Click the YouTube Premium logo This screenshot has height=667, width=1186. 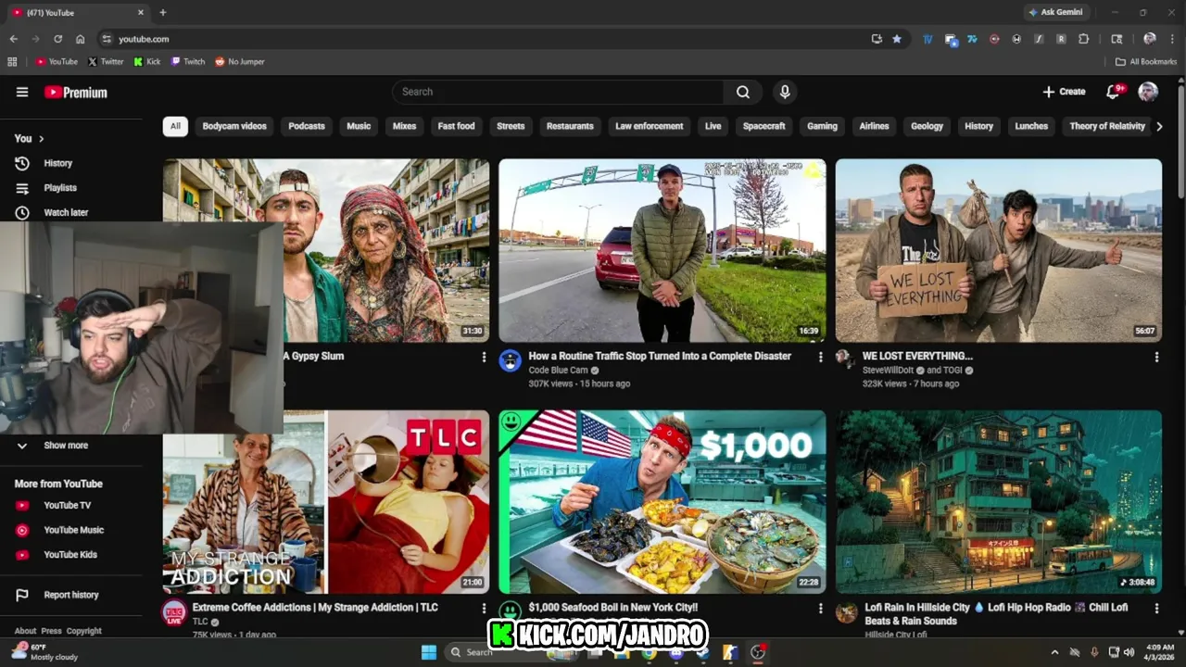click(76, 93)
